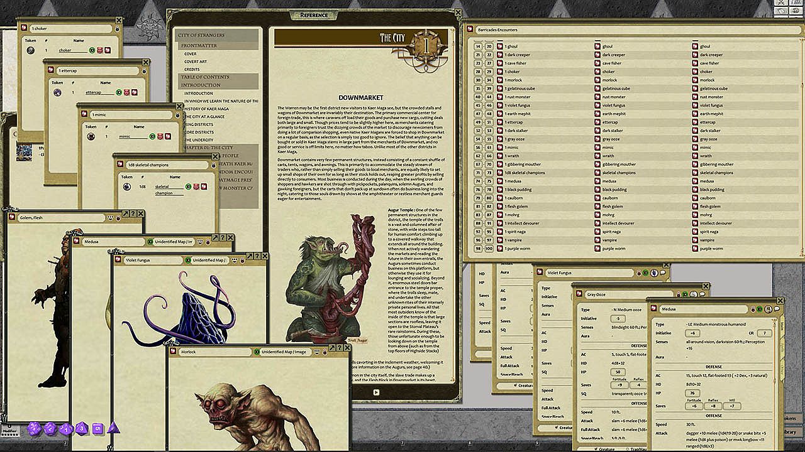The width and height of the screenshot is (805, 452).
Task: Click link icon before '1 purple worm' row
Action: click(x=500, y=249)
